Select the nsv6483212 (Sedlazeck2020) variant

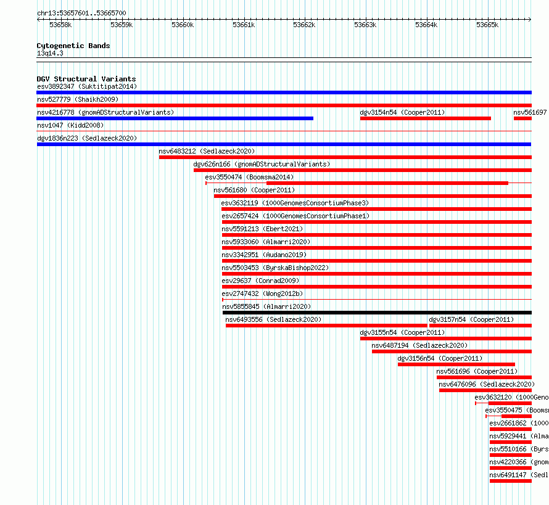point(207,151)
